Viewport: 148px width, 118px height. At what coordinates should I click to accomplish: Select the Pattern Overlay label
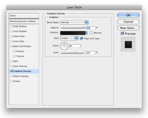(21, 76)
